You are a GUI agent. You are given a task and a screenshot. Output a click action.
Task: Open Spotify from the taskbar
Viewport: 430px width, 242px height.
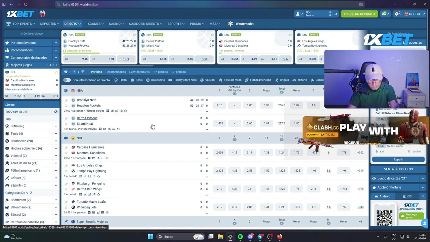click(x=240, y=237)
